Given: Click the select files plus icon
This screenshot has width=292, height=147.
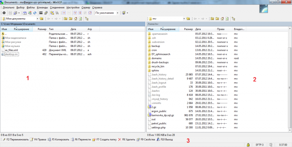Looking at the screenshot, I should [64, 13].
